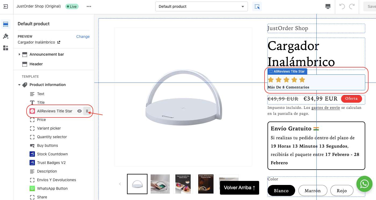376x200 pixels.
Task: Select the Stock Countdown block
Action: (52, 154)
